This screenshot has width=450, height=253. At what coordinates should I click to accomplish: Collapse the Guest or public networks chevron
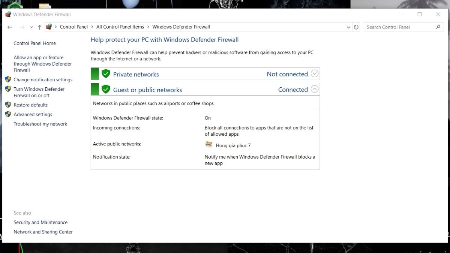point(315,89)
